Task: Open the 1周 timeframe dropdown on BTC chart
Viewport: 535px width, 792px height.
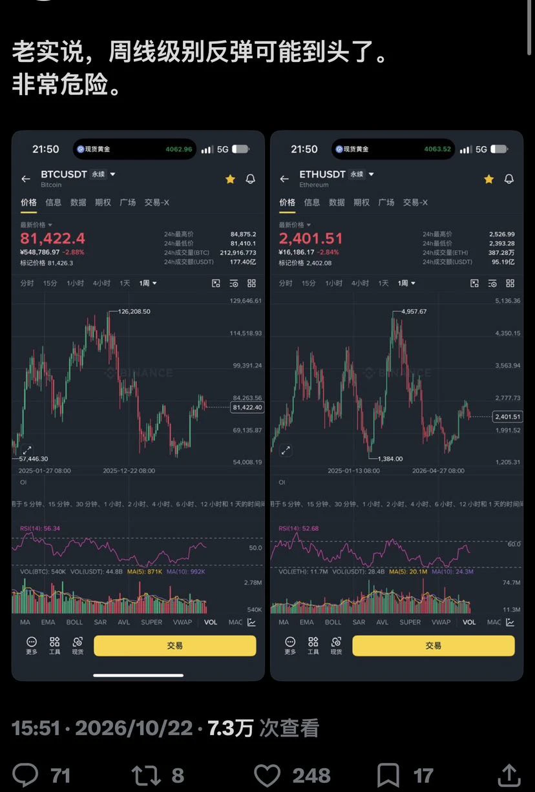Action: [148, 283]
